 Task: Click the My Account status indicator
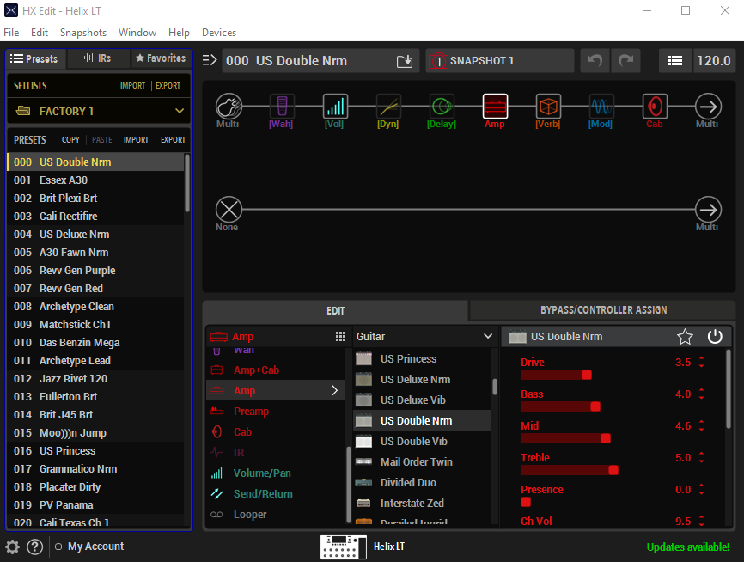click(58, 547)
